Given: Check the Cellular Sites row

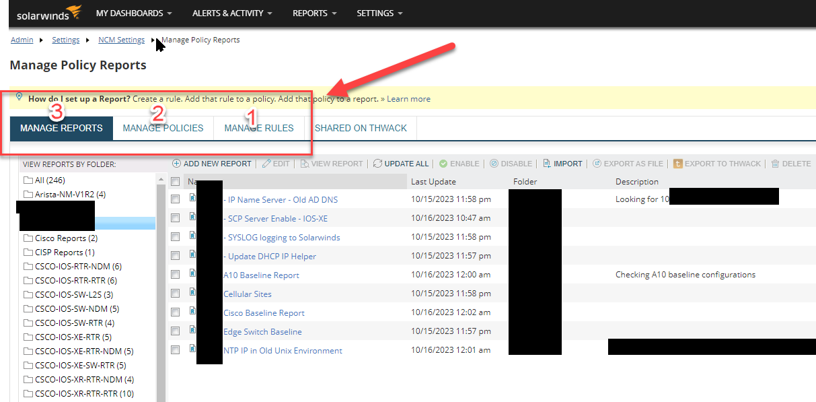Looking at the screenshot, I should tap(176, 294).
